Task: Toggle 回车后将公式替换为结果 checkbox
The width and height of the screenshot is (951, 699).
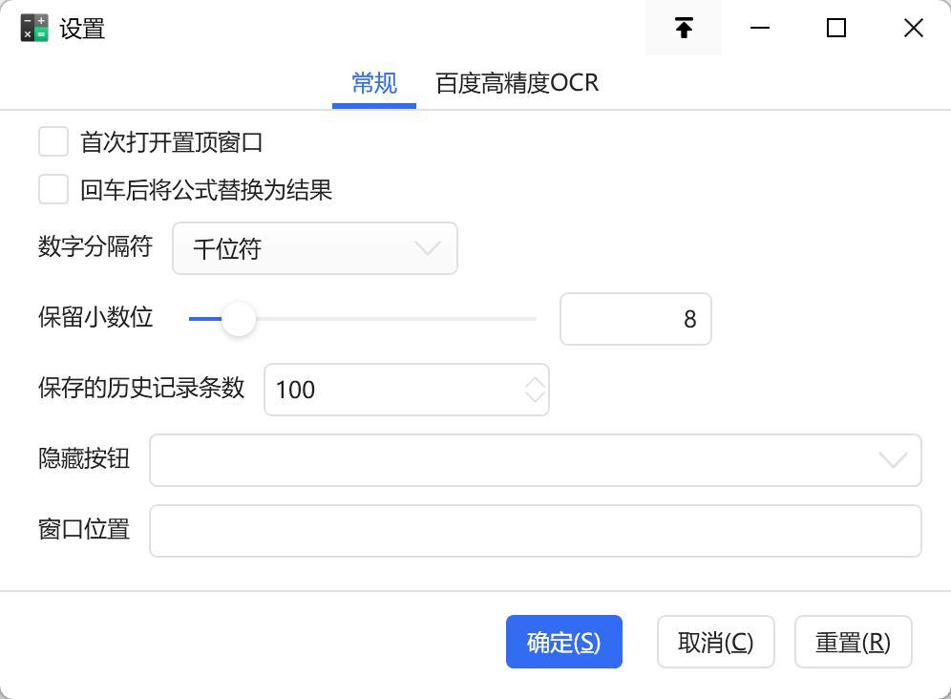Action: click(53, 189)
